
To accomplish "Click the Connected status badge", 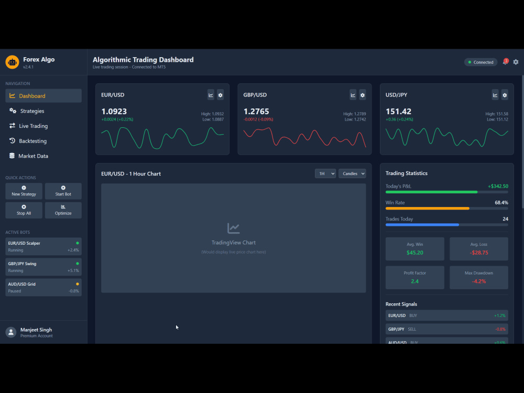I will pyautogui.click(x=481, y=62).
